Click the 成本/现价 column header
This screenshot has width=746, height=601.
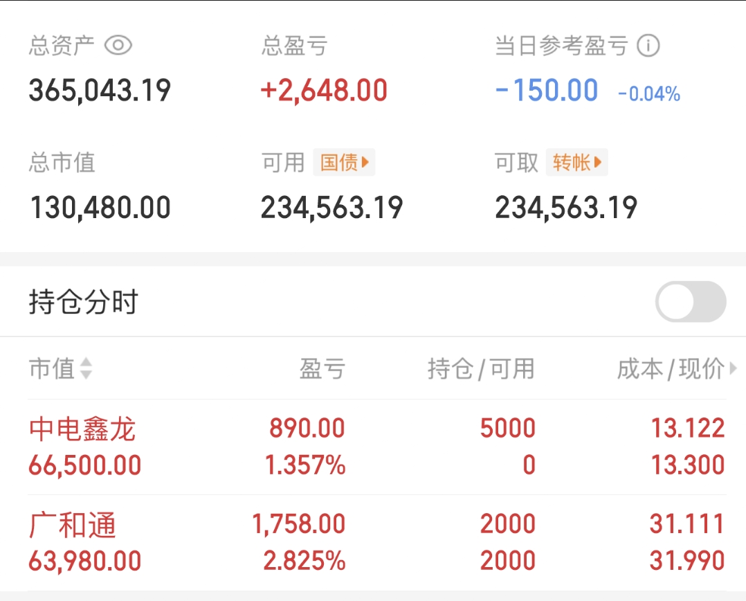670,369
